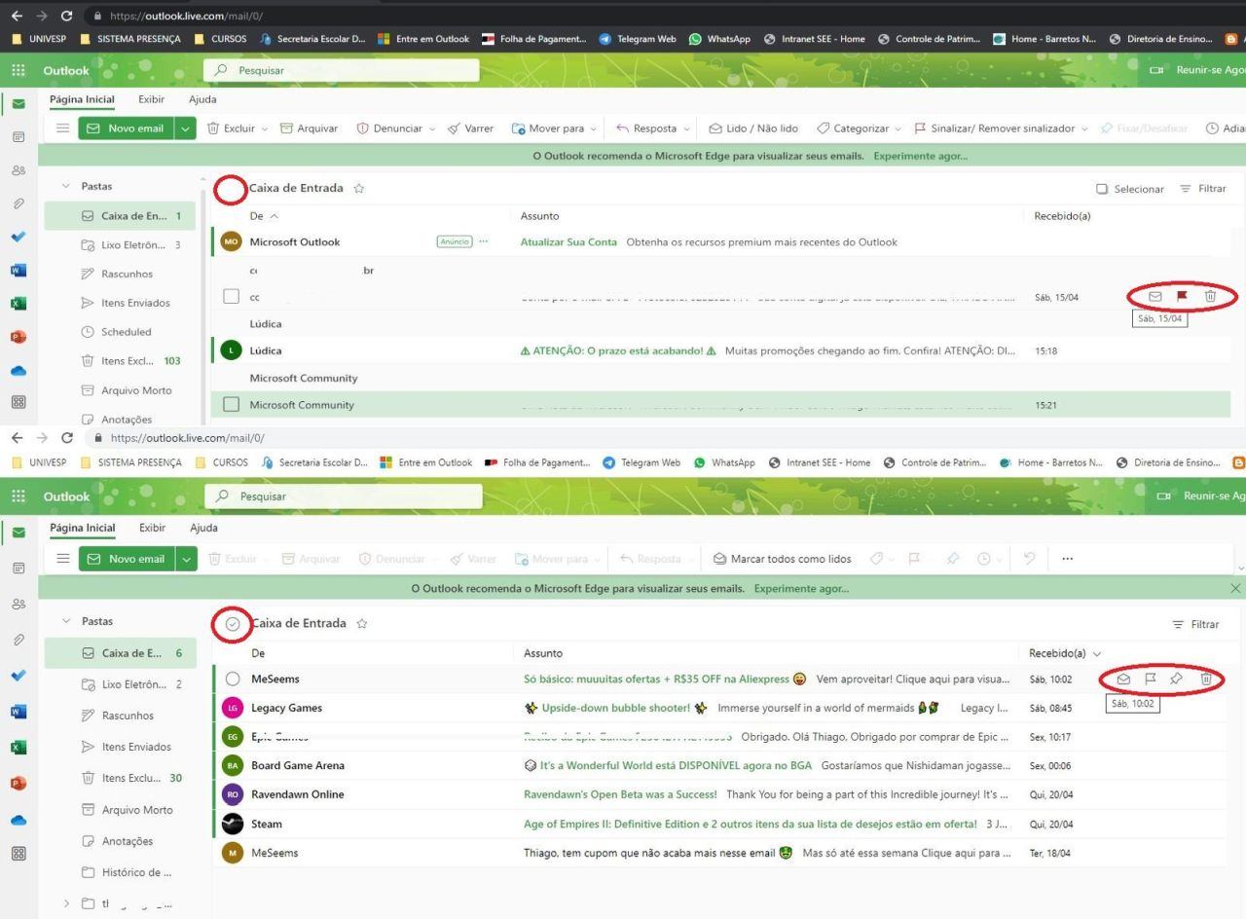This screenshot has width=1246, height=919.
Task: Open the app launcher in the upper Outlook window
Action: 18,70
